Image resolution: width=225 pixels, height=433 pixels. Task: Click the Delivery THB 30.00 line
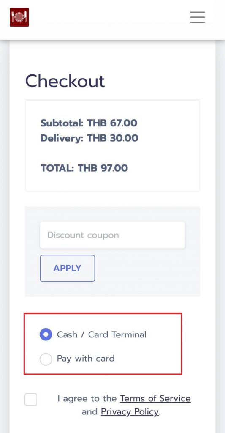tap(89, 138)
